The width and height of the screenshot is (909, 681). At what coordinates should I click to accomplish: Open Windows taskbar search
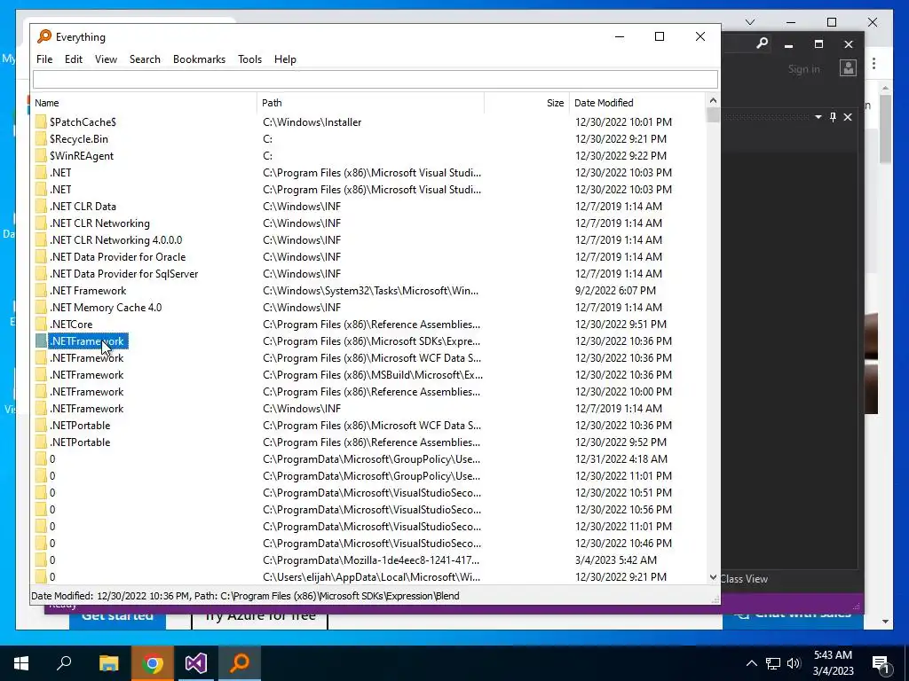[64, 663]
